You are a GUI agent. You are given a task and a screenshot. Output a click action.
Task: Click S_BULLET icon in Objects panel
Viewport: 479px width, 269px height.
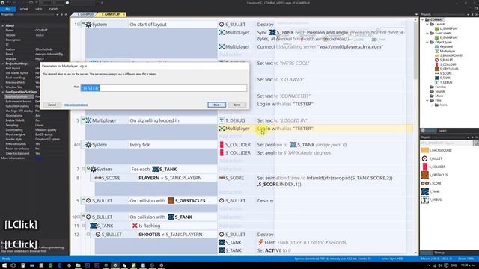tap(424, 158)
